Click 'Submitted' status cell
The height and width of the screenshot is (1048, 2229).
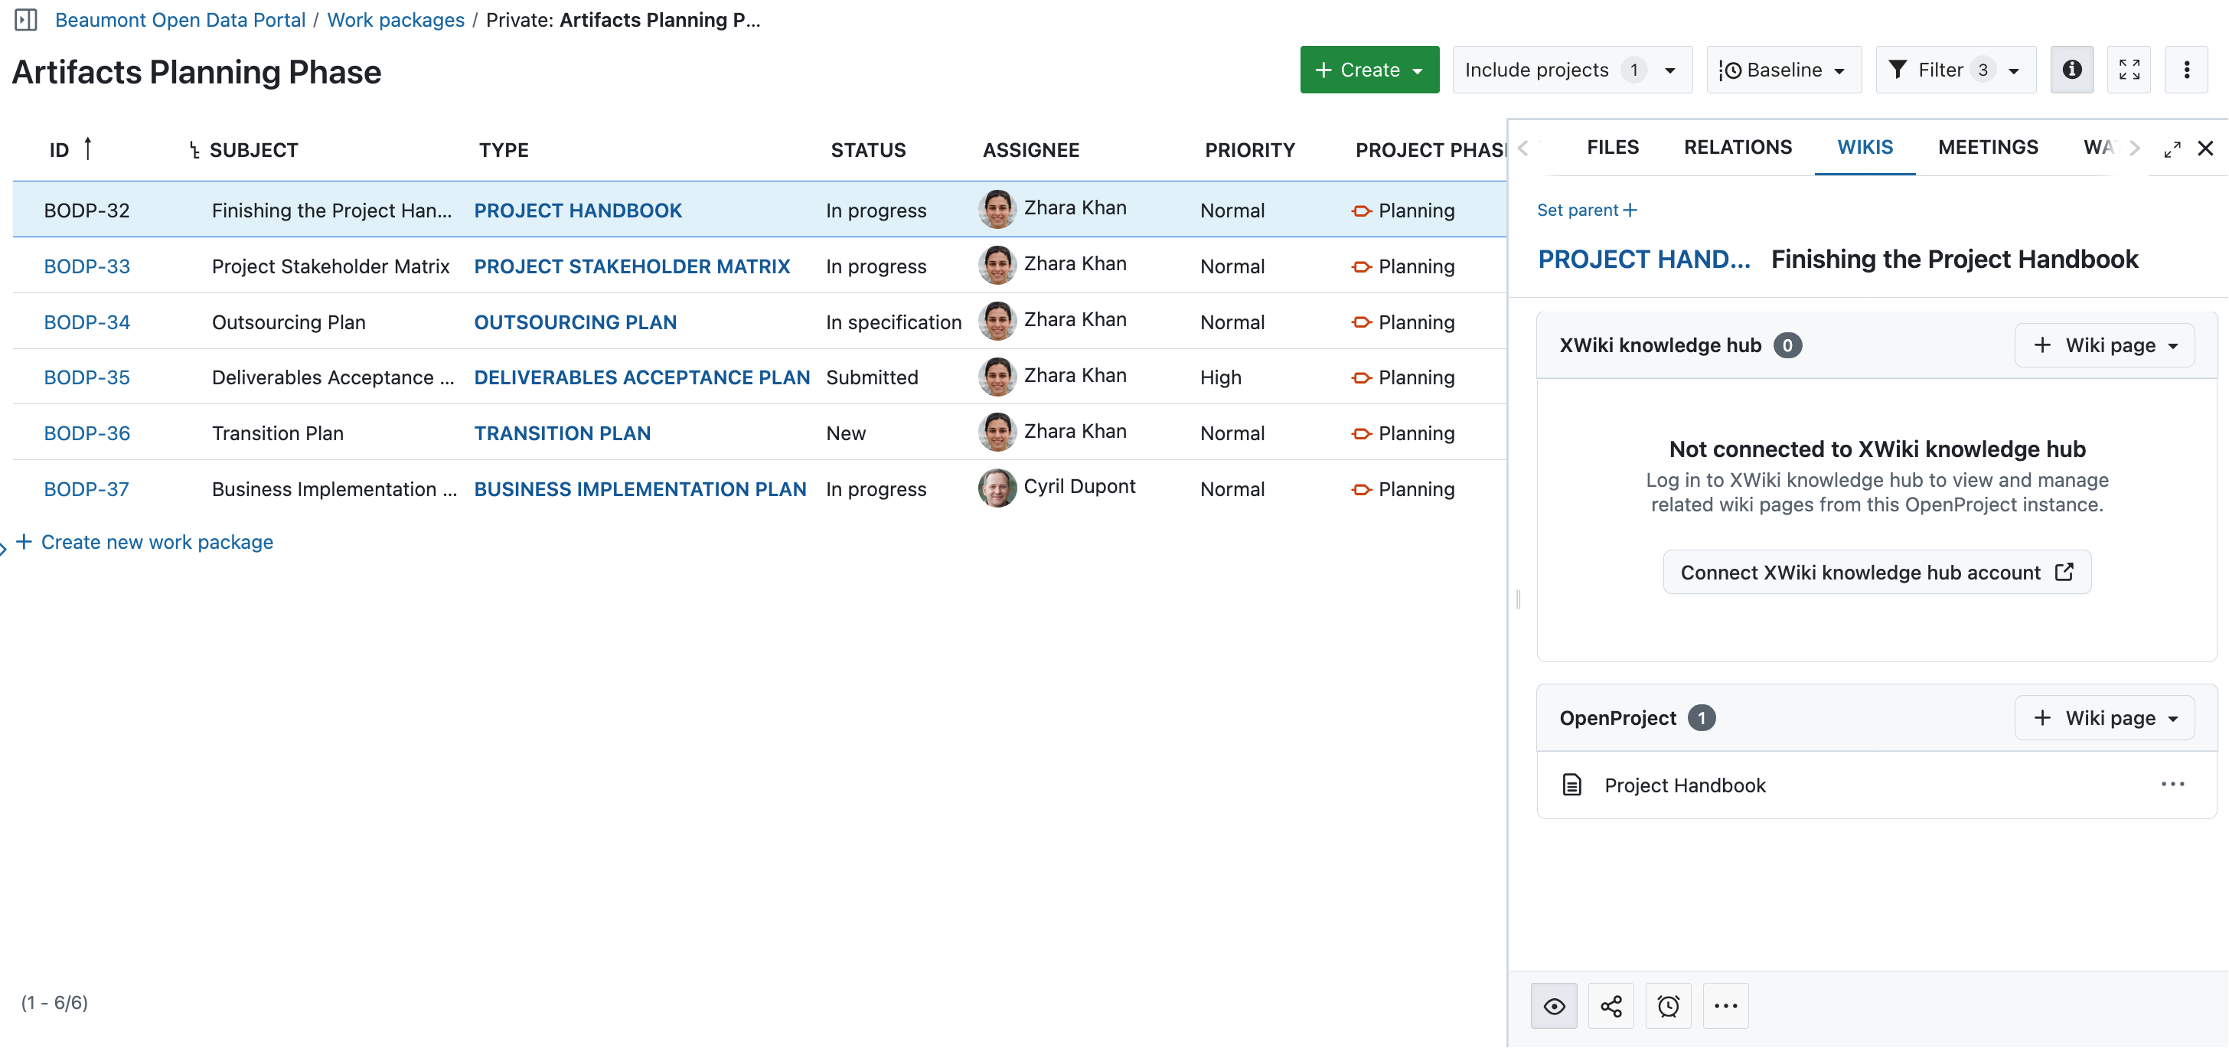point(871,377)
